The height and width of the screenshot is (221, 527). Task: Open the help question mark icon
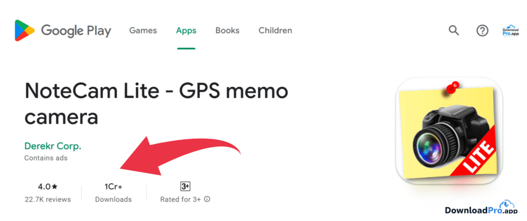coord(482,31)
